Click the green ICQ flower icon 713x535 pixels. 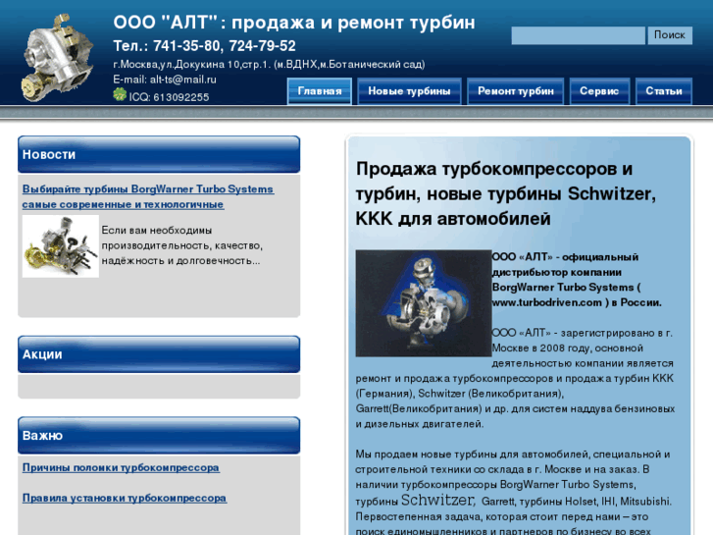(120, 95)
